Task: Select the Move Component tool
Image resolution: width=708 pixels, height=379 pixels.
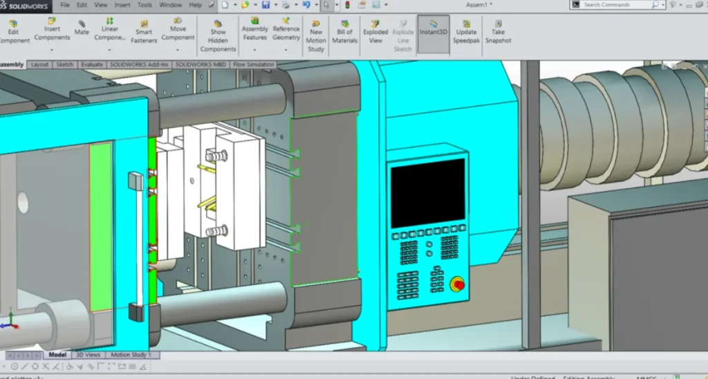Action: pyautogui.click(x=178, y=29)
